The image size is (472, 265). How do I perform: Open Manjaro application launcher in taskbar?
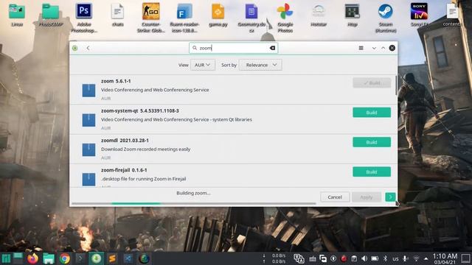pyautogui.click(x=6, y=258)
